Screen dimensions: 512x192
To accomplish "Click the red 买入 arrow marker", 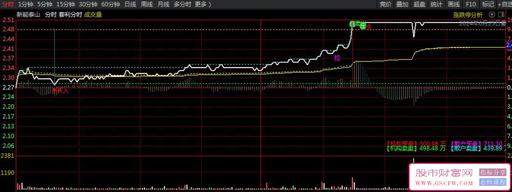I will click(x=55, y=91).
